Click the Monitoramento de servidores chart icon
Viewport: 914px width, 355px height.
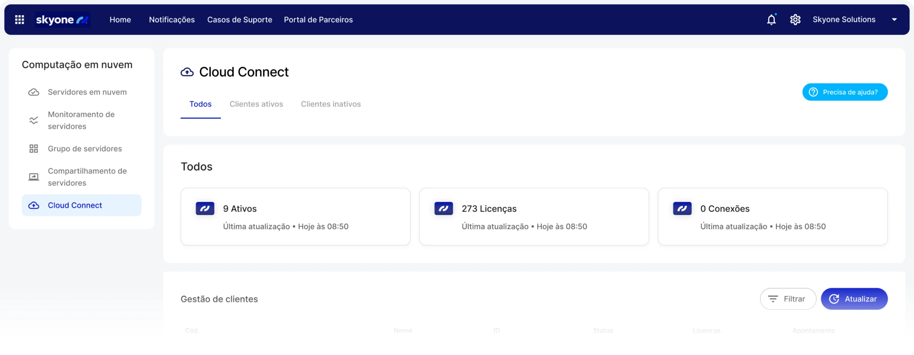[34, 120]
